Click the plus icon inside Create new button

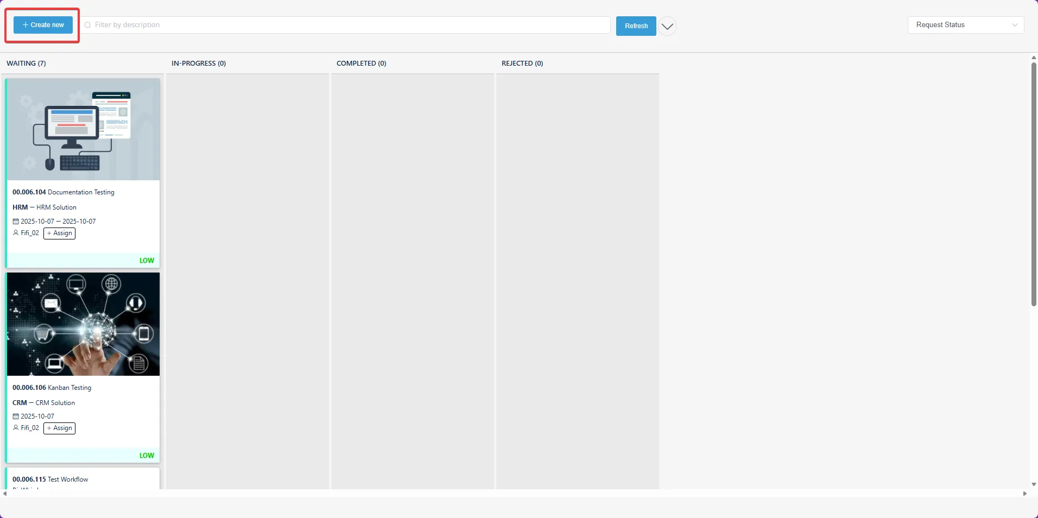pyautogui.click(x=25, y=24)
